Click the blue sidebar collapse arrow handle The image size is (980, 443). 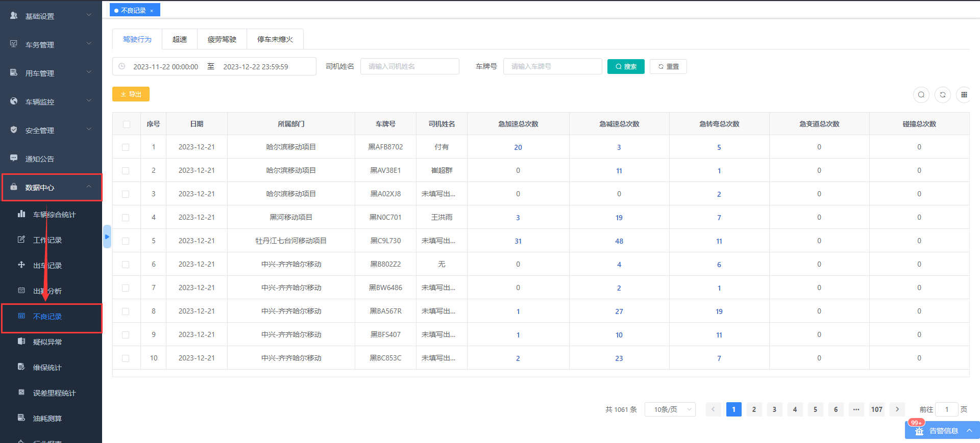(x=107, y=237)
